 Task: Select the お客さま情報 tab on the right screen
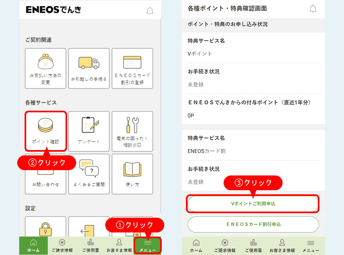pos(282,246)
